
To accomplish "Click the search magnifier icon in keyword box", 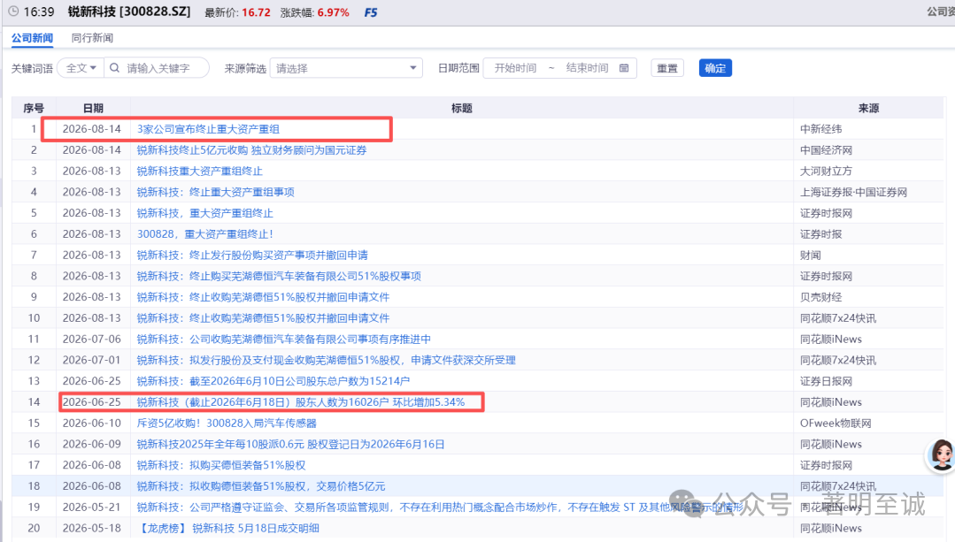I will (114, 68).
